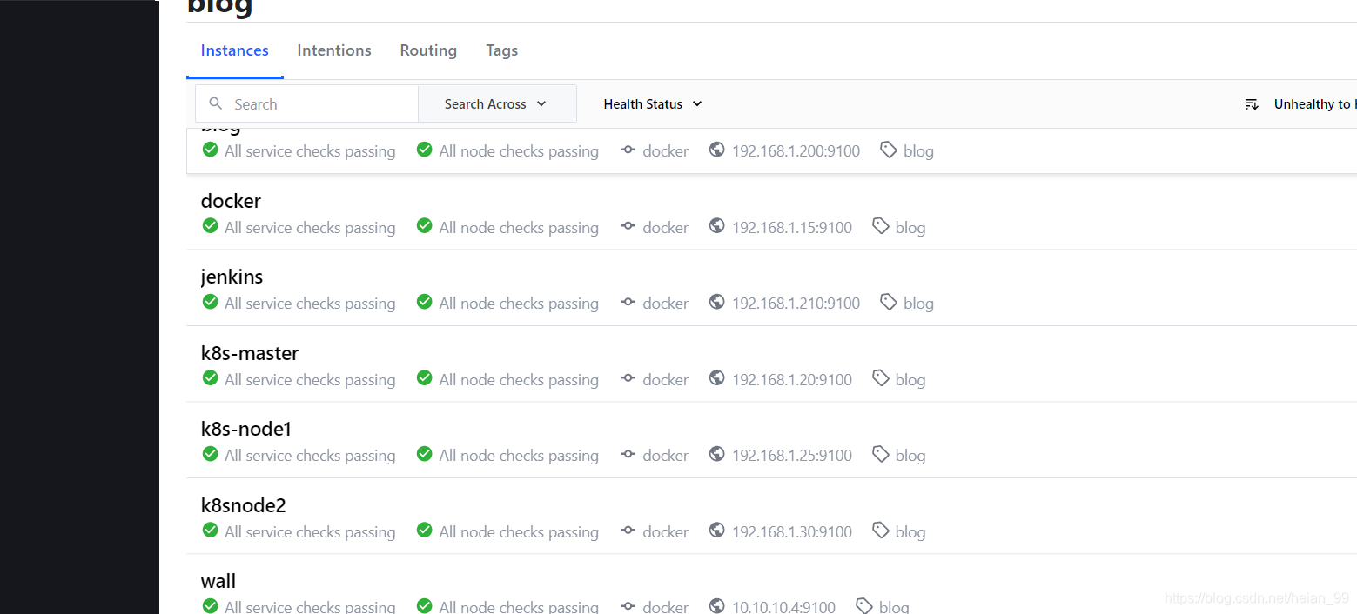Click globe icon next to 192.168.1.20:9100
Viewport: 1357px width, 614px height.
pyautogui.click(x=716, y=378)
